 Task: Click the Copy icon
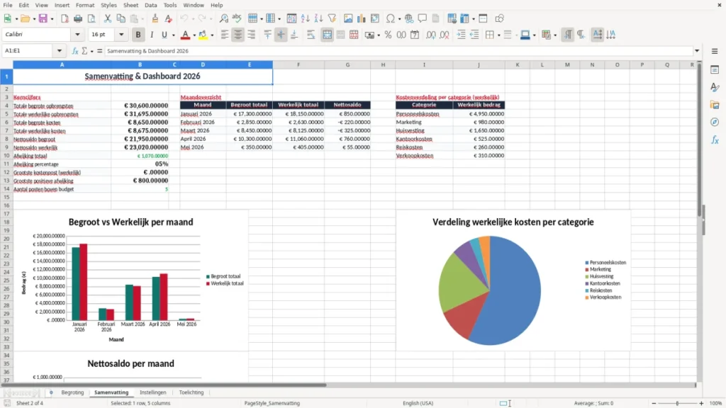(121, 18)
